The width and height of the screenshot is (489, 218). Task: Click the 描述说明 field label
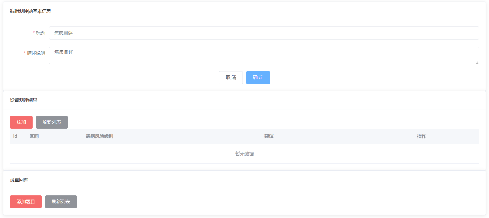coord(36,53)
